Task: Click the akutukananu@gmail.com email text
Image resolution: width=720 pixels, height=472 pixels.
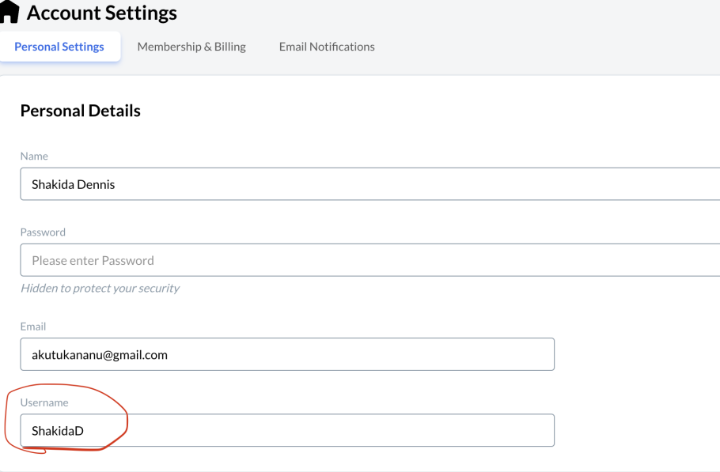Action: tap(100, 355)
